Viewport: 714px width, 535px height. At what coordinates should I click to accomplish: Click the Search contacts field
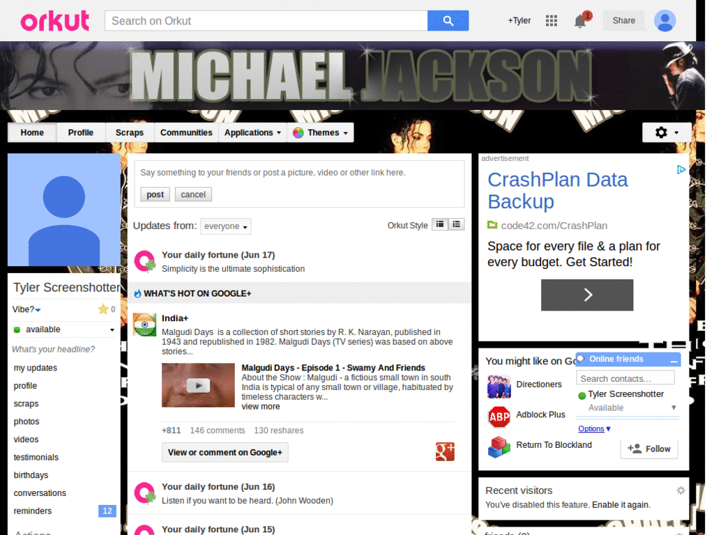coord(625,378)
